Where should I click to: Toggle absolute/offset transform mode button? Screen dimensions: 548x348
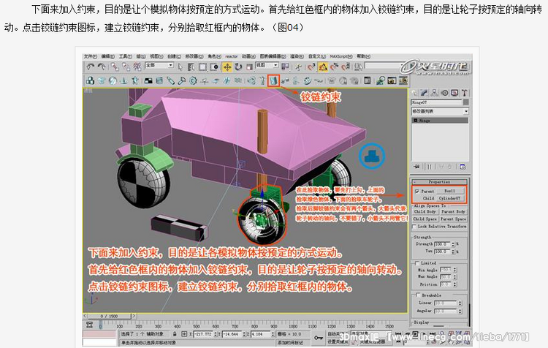pyautogui.click(x=184, y=334)
